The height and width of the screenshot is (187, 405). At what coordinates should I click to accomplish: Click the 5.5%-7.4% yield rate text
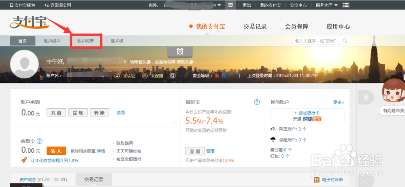pos(205,121)
